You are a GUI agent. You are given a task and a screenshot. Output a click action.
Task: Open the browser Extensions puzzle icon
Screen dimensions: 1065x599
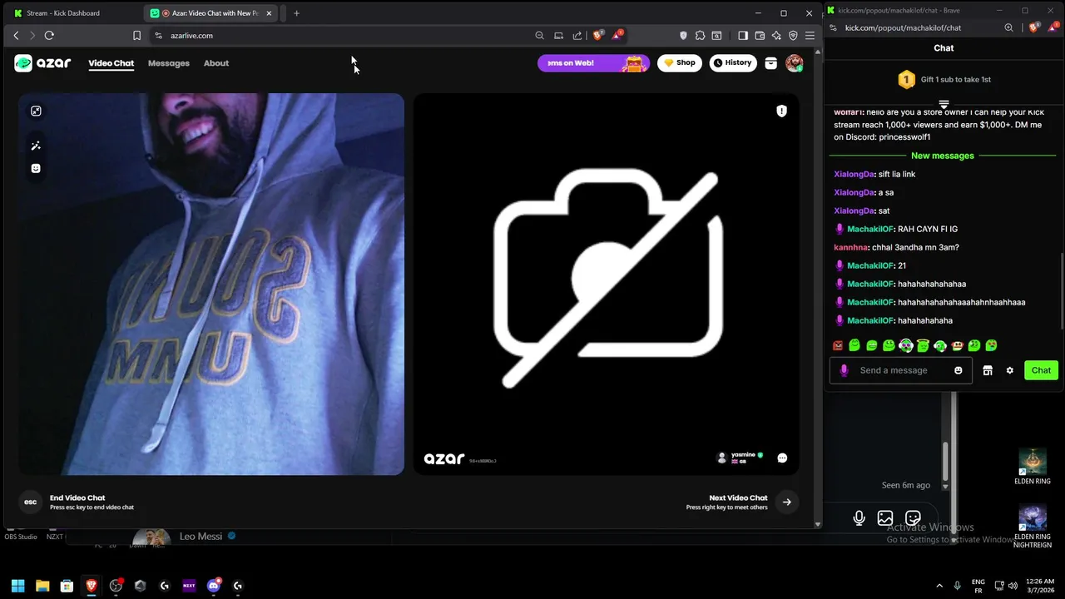[x=700, y=36]
